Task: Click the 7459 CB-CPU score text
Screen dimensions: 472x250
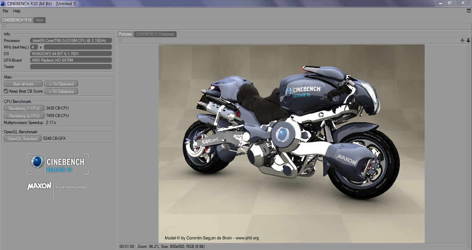Action: (x=57, y=116)
